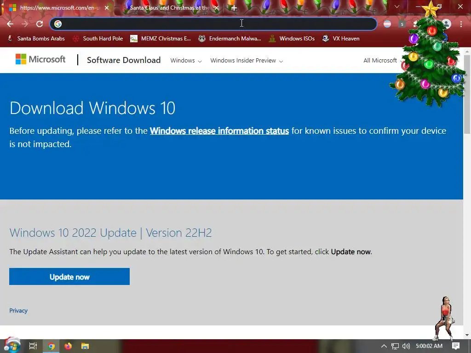This screenshot has height=353, width=471.
Task: Expand the Windows nav dropdown
Action: [x=186, y=61]
